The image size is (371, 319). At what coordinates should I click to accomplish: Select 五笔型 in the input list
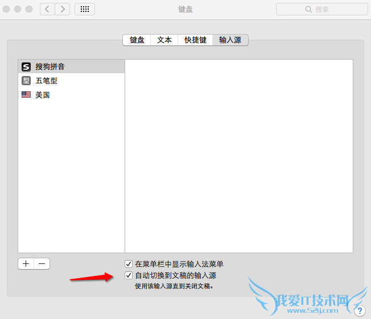(x=71, y=81)
